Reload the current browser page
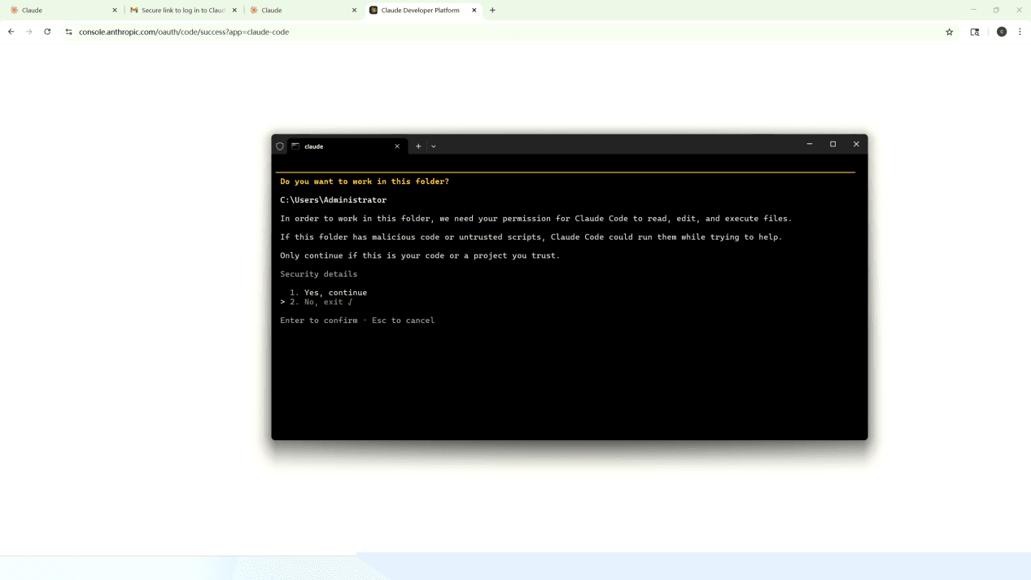The width and height of the screenshot is (1031, 580). point(47,32)
